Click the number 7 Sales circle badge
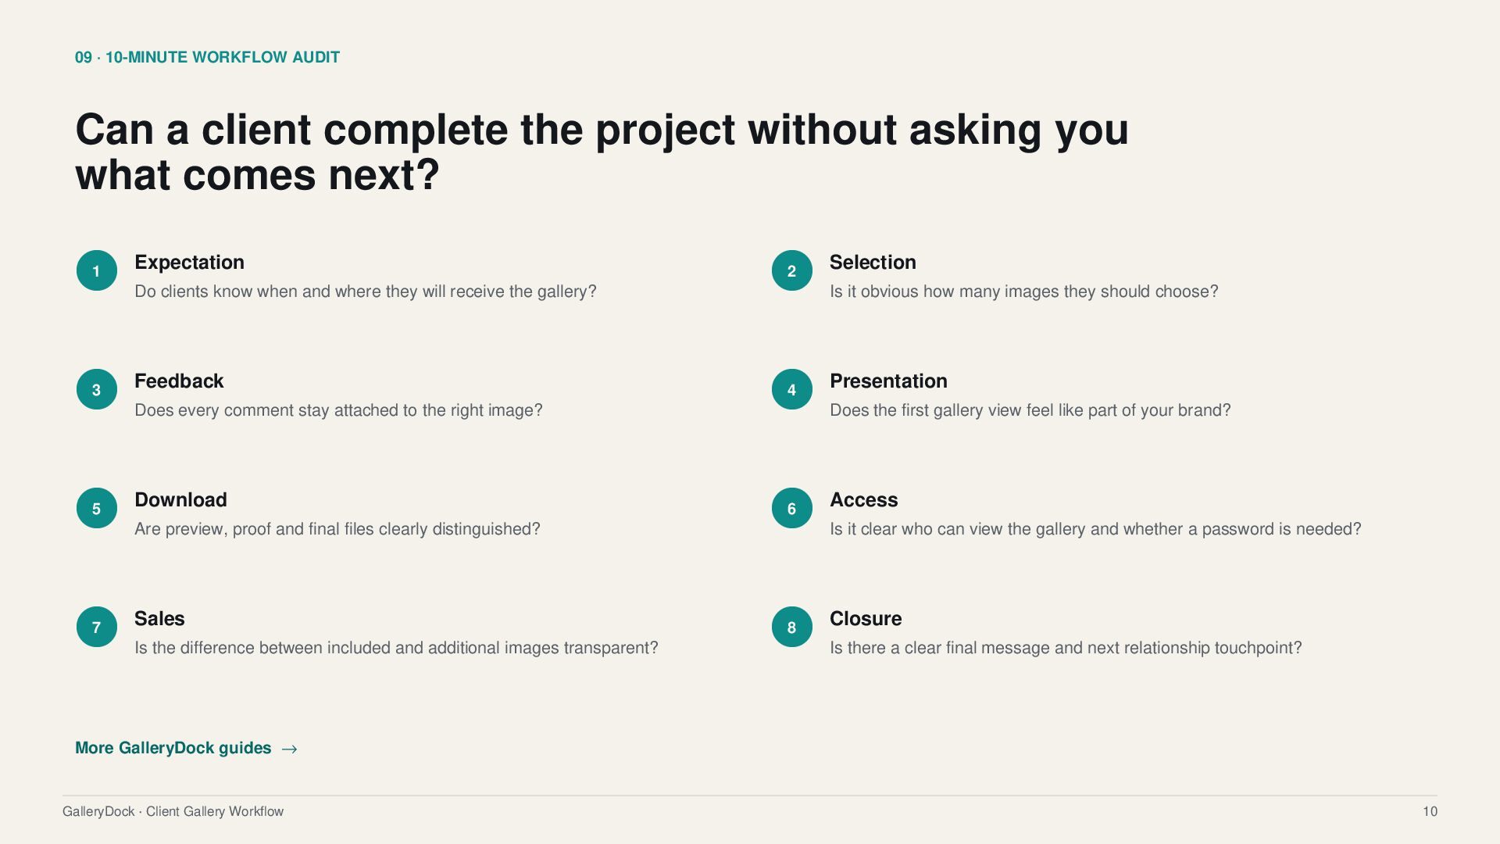This screenshot has height=844, width=1500. coord(97,627)
